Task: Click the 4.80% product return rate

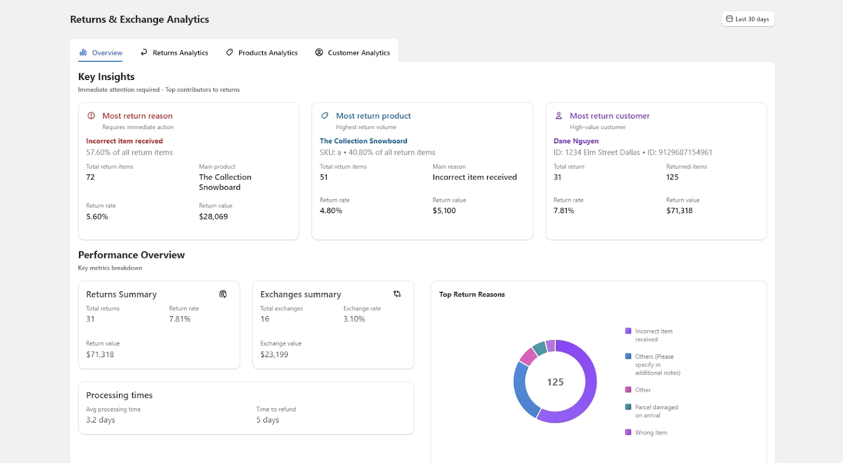Action: (x=331, y=211)
